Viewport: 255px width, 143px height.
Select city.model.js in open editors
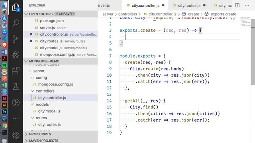[61, 48]
